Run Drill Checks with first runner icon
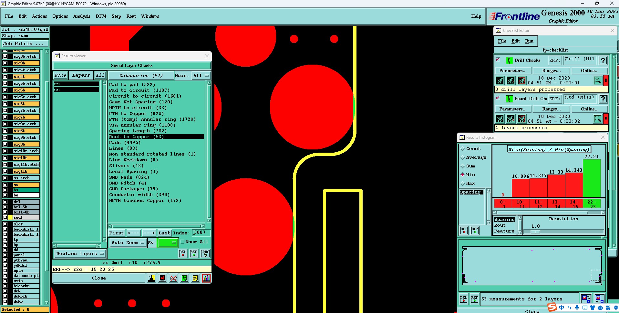This screenshot has width=619, height=313. coord(500,81)
